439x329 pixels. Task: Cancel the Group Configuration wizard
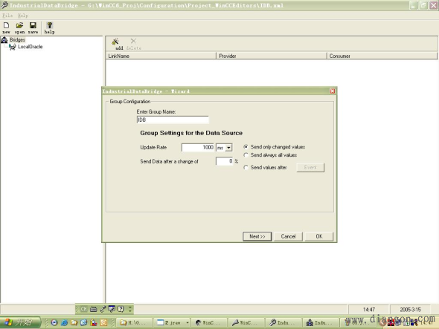(288, 236)
